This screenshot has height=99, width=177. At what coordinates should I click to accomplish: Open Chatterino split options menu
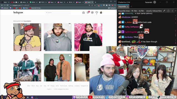[x=172, y=11]
